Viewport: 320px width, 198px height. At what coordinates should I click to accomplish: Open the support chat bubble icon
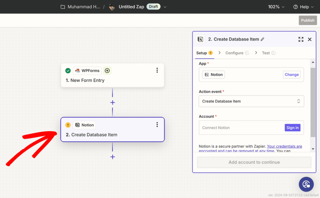[x=306, y=184]
